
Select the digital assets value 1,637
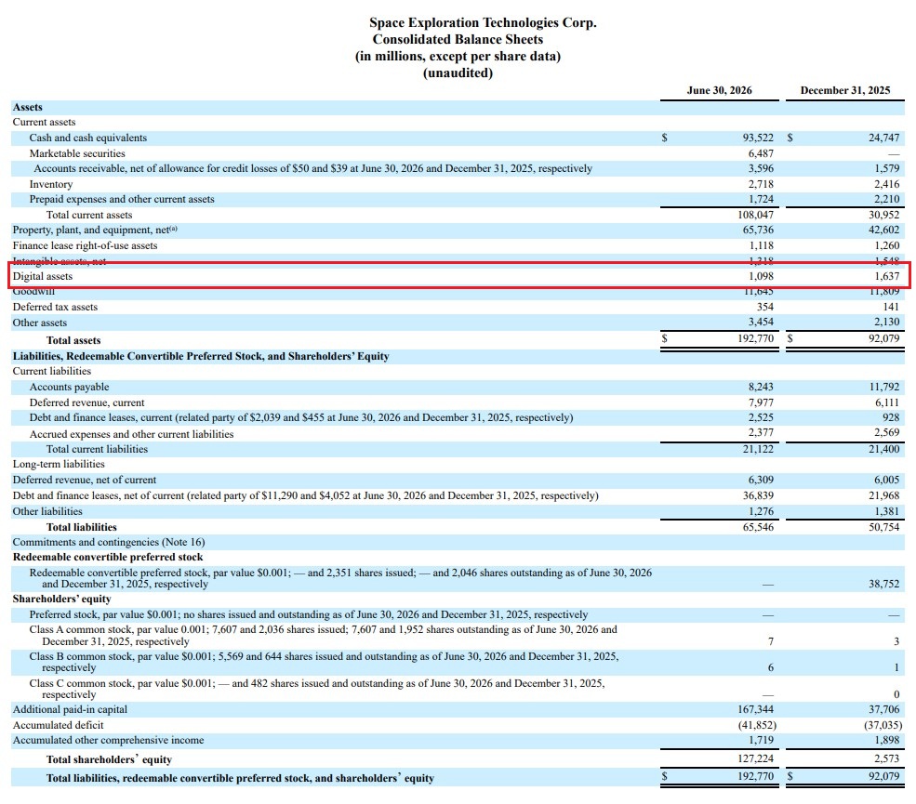(887, 276)
